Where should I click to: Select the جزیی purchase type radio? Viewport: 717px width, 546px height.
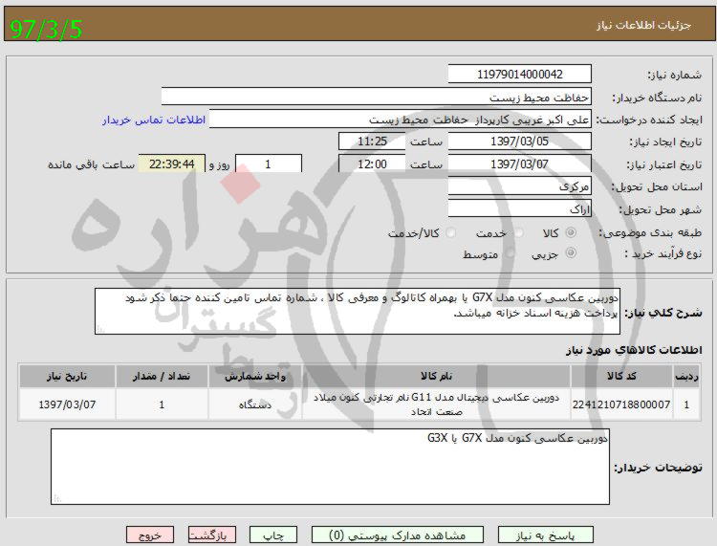[571, 252]
